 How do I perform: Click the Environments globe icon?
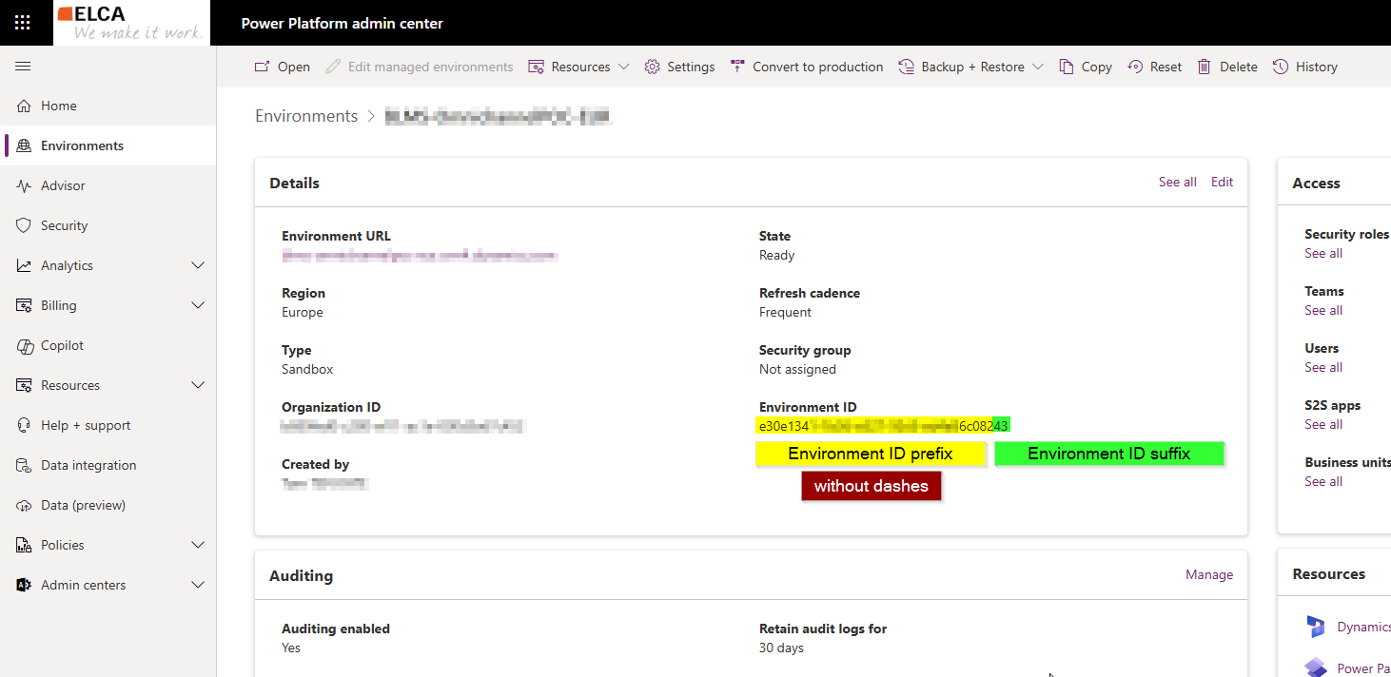[x=24, y=145]
